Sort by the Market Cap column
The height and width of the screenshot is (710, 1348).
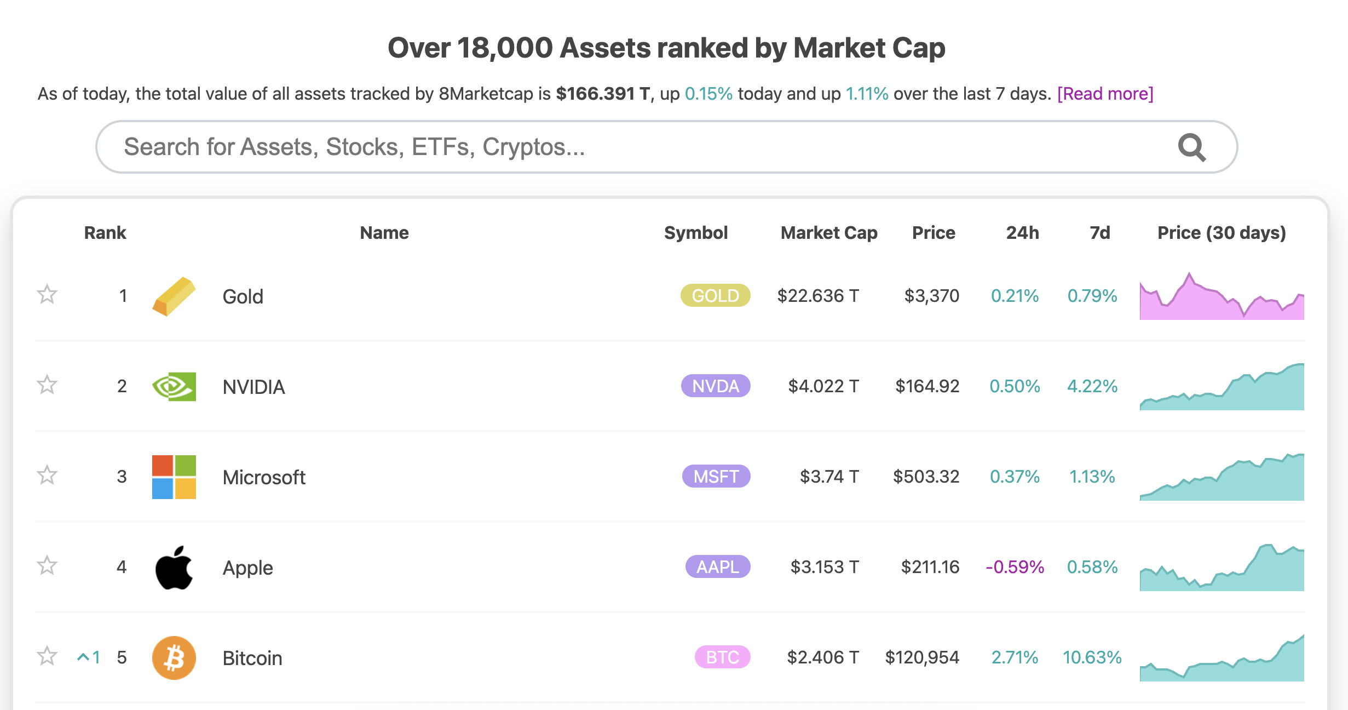[828, 232]
